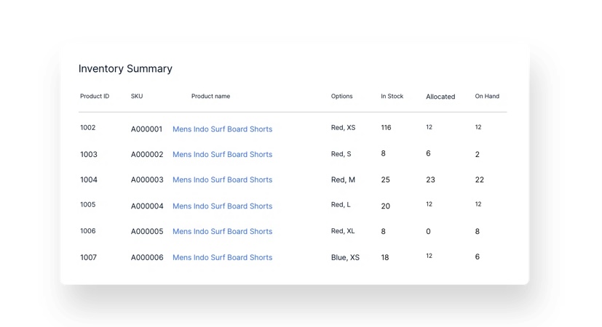Select SKU cell A000005
This screenshot has width=602, height=327.
147,232
